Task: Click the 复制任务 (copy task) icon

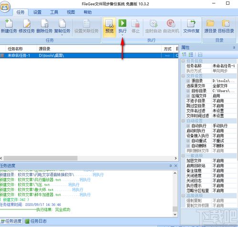Action: [x=62, y=23]
